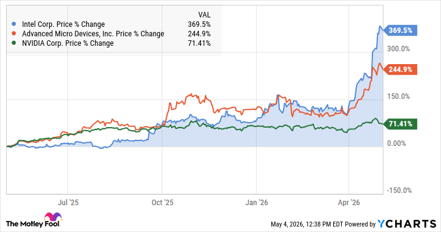Viewport: 441px width, 232px height.
Task: Click the blue Intel legend dot
Action: click(14, 24)
